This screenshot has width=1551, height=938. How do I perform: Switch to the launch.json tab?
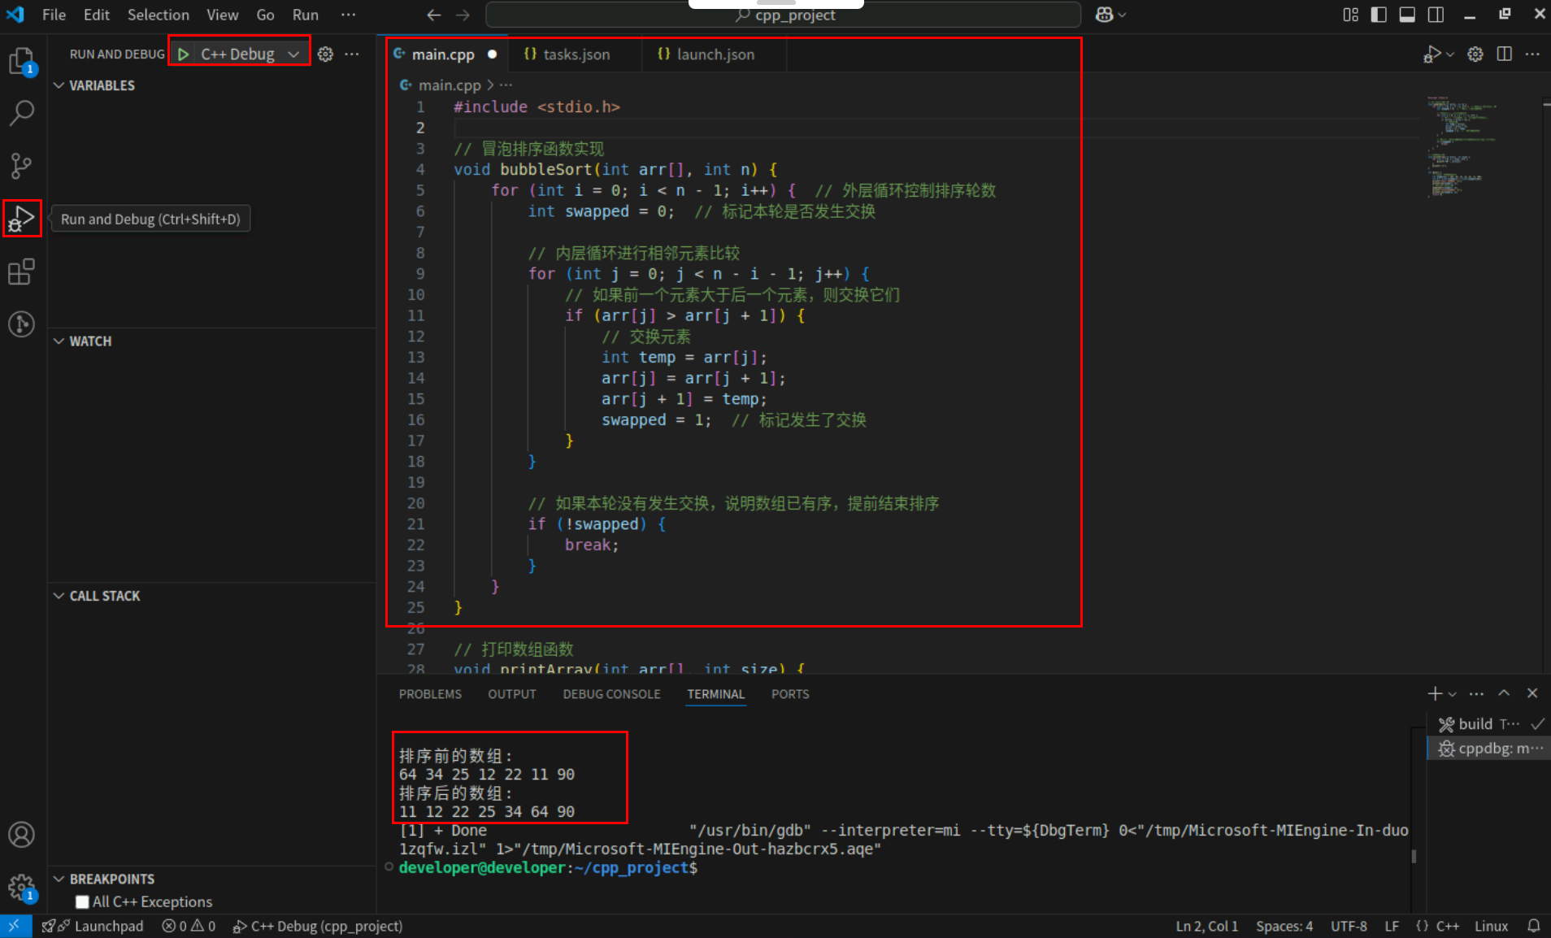point(715,54)
